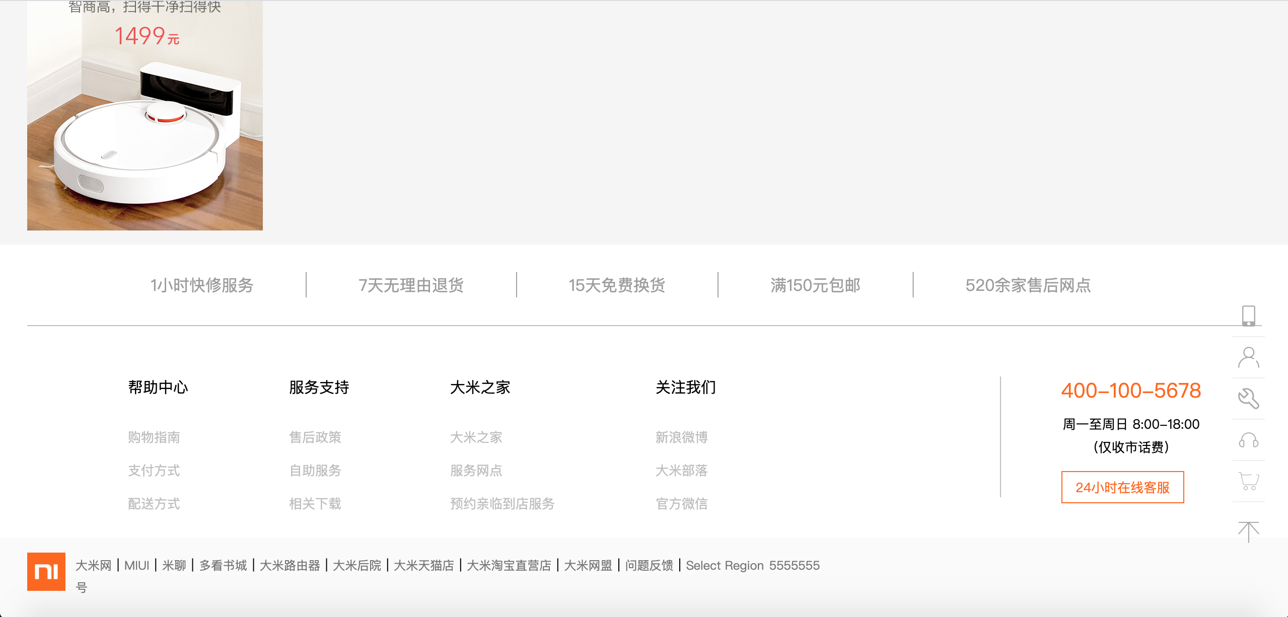Image resolution: width=1288 pixels, height=617 pixels.
Task: Open the shopping cart sidebar icon
Action: coord(1248,481)
